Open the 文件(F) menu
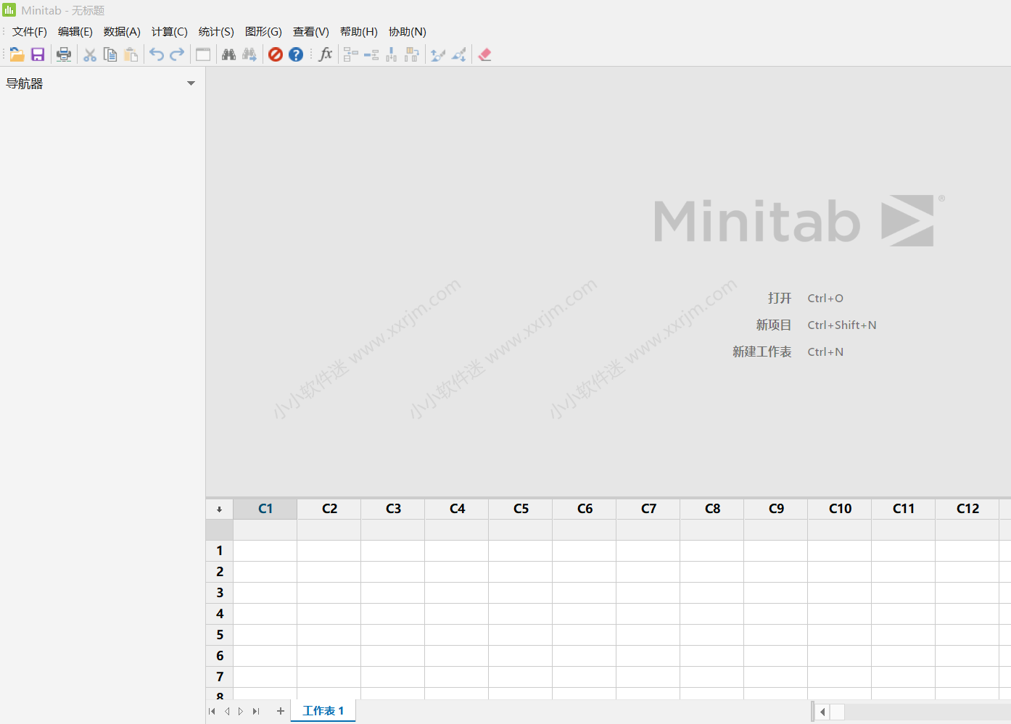Image resolution: width=1011 pixels, height=724 pixels. 30,32
